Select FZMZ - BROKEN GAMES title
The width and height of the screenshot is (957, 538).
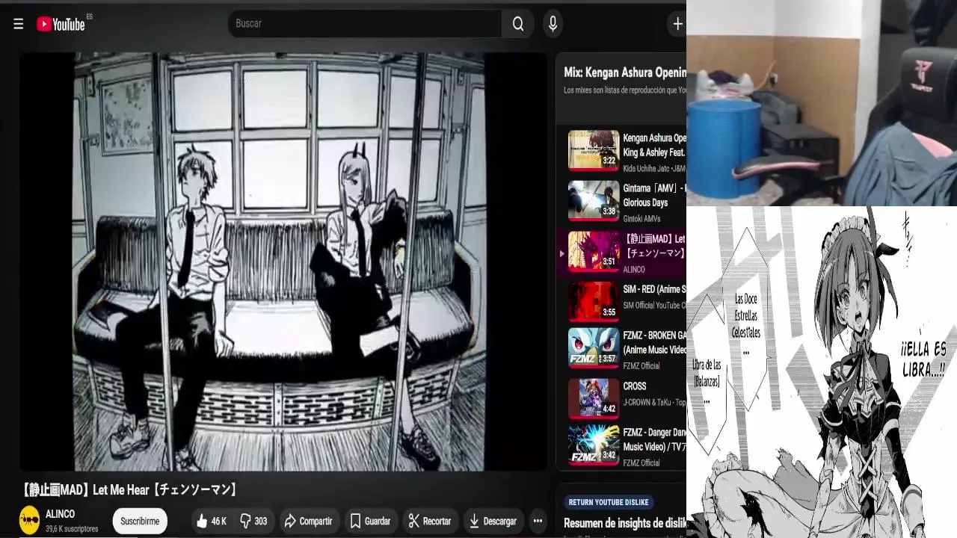(x=654, y=342)
